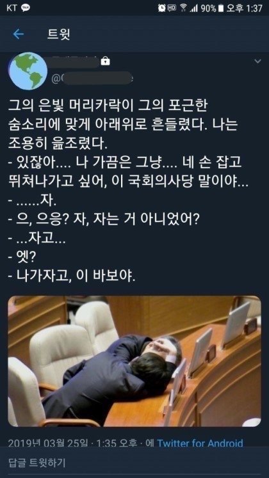Tap the 트윗 header title
Viewport: 269px width, 478px height.
(x=59, y=35)
